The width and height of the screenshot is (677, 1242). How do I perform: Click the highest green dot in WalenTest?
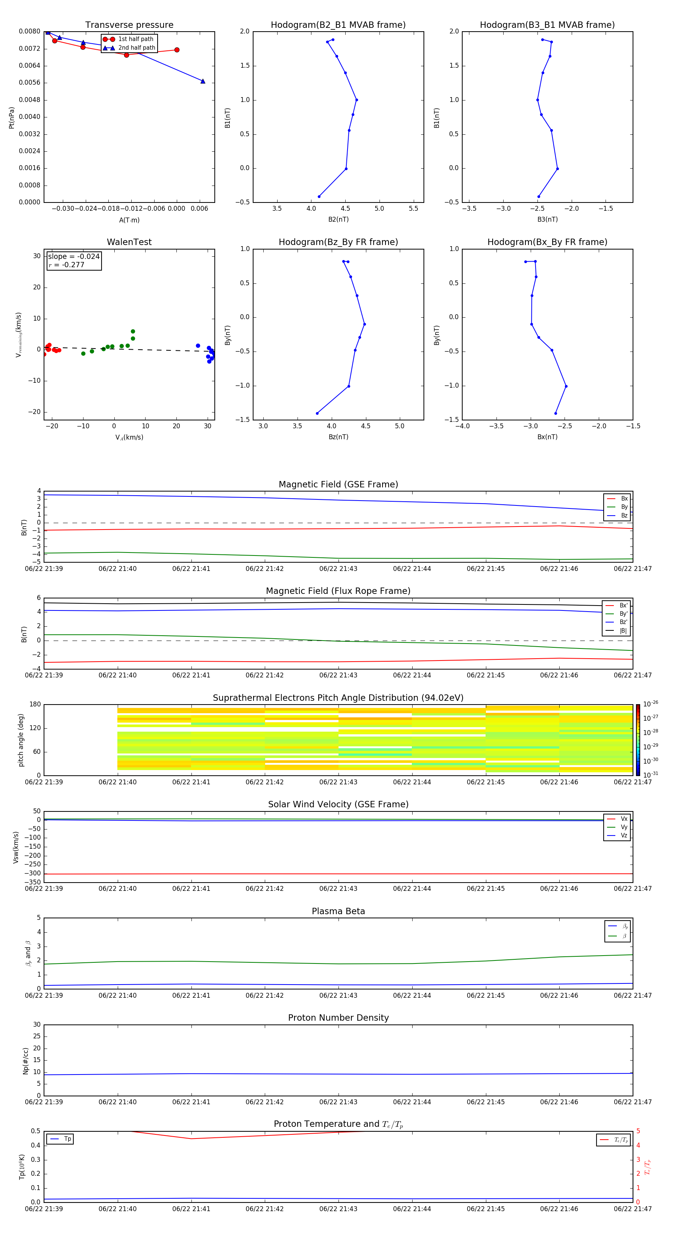click(x=133, y=331)
